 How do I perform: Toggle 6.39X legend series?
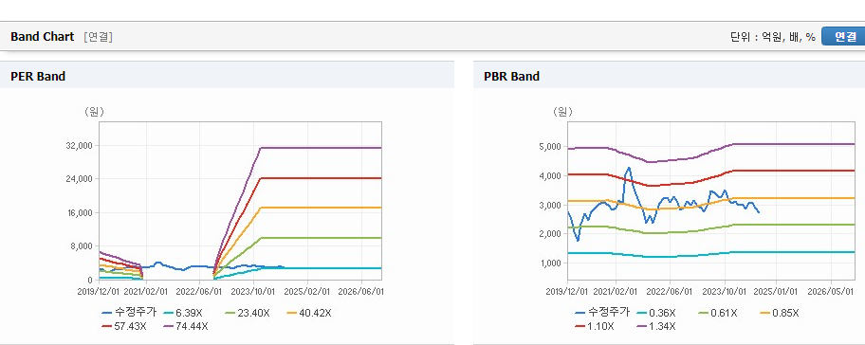point(183,313)
